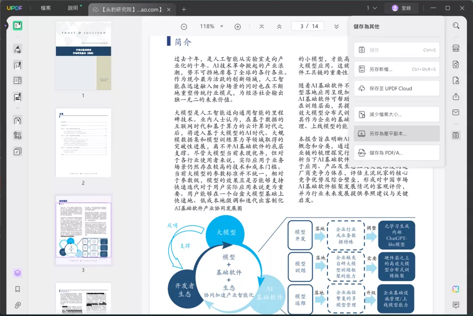Click the 模型开发 box in diagram
Image resolution: width=473 pixels, height=316 pixels.
click(x=300, y=235)
